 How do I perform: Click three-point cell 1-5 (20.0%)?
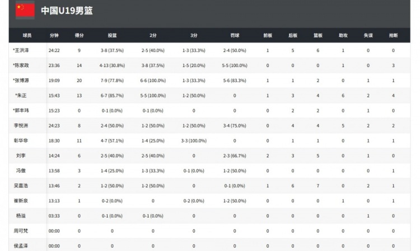click(x=194, y=65)
